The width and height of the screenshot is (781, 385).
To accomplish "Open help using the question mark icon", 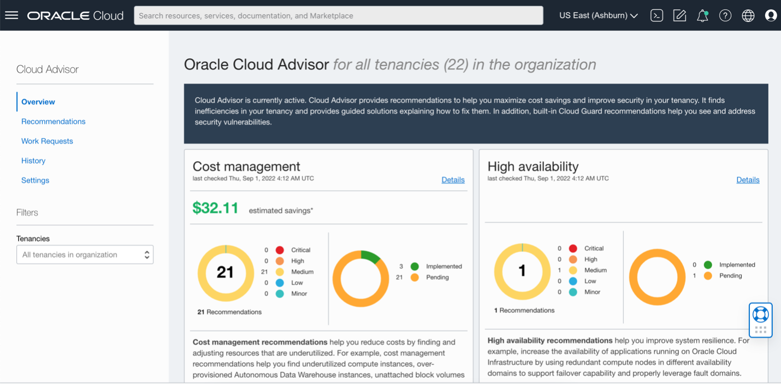I will click(x=725, y=15).
